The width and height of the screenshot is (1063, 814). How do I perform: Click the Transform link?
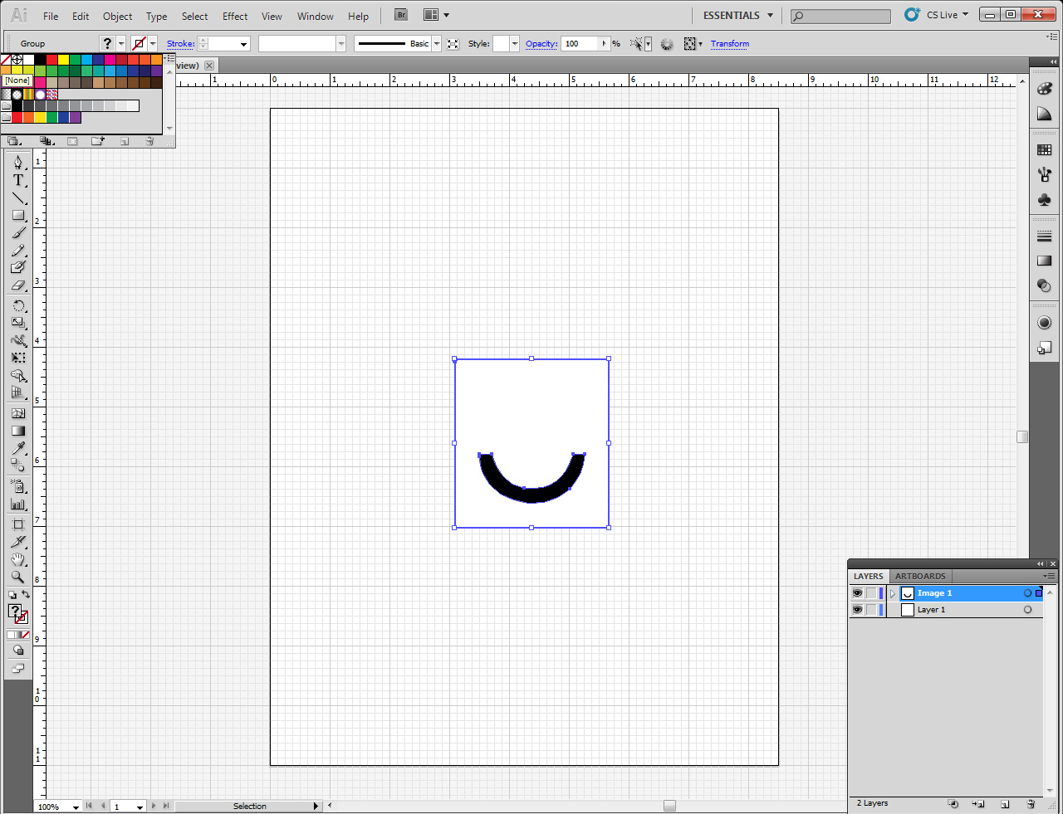pyautogui.click(x=730, y=44)
